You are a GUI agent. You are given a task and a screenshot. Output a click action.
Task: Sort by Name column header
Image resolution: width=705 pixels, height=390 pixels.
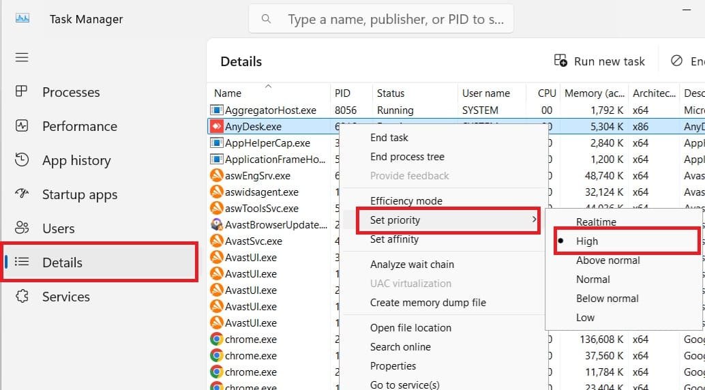228,93
